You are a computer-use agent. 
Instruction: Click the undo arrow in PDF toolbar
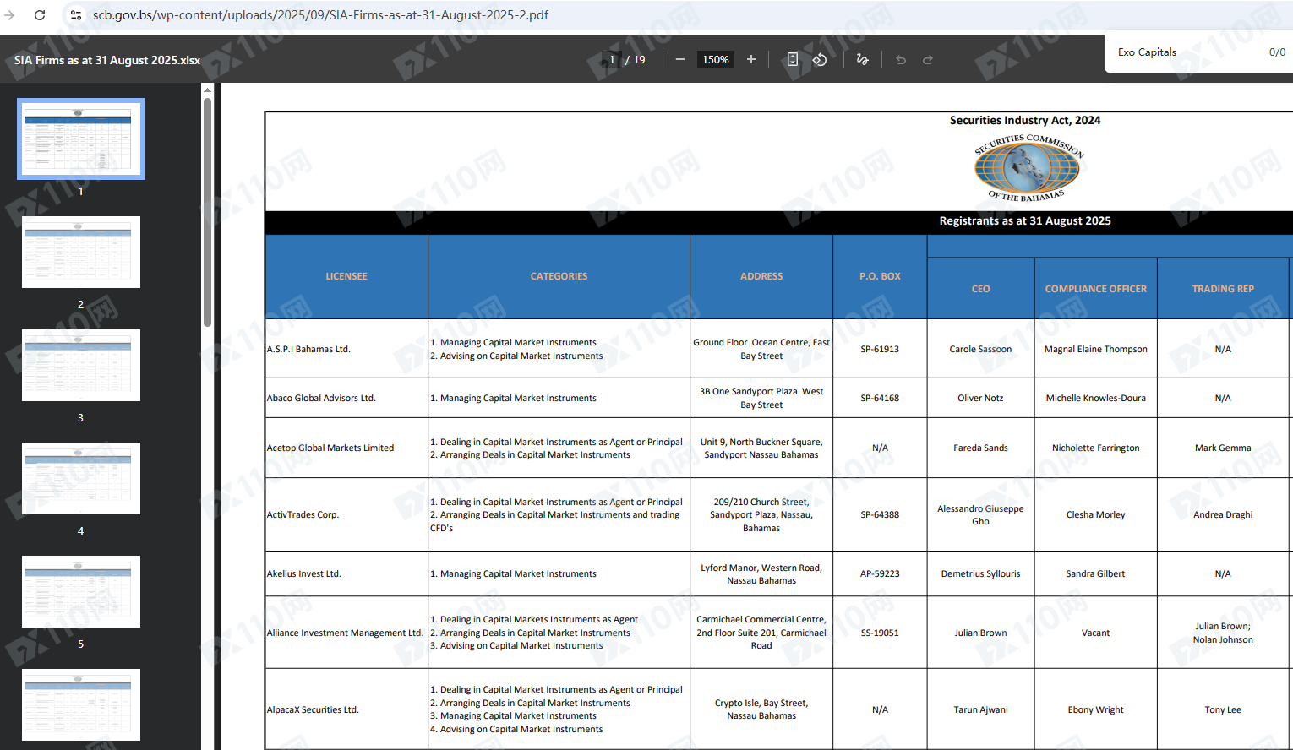click(x=901, y=60)
